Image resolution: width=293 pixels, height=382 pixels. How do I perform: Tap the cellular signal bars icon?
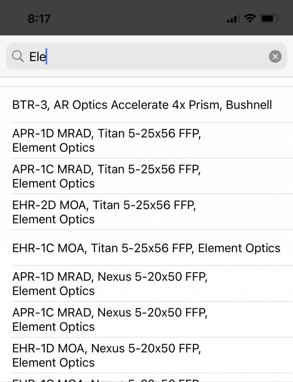coord(233,19)
